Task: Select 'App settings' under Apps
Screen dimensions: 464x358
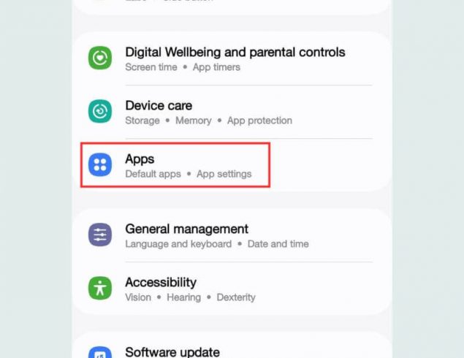Action: pyautogui.click(x=224, y=174)
